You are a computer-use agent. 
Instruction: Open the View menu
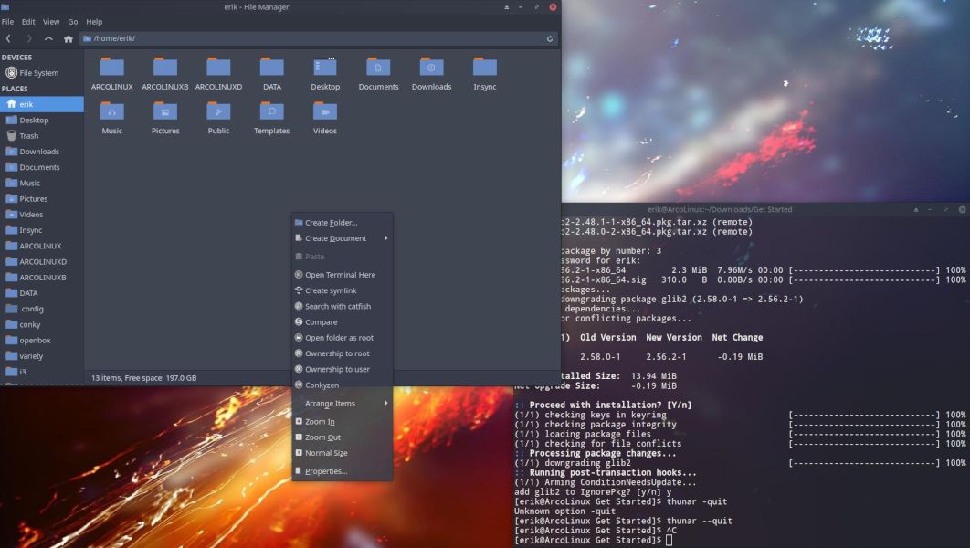pos(51,21)
